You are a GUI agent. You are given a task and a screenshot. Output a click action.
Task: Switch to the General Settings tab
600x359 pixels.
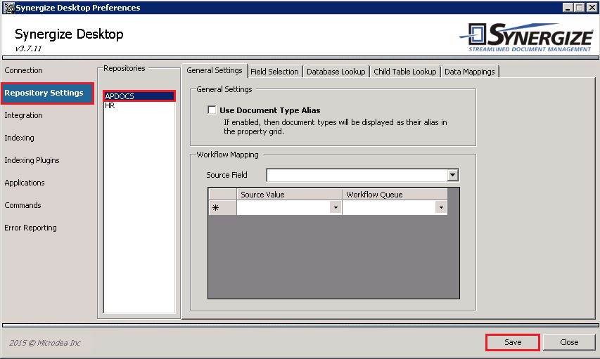click(x=215, y=71)
